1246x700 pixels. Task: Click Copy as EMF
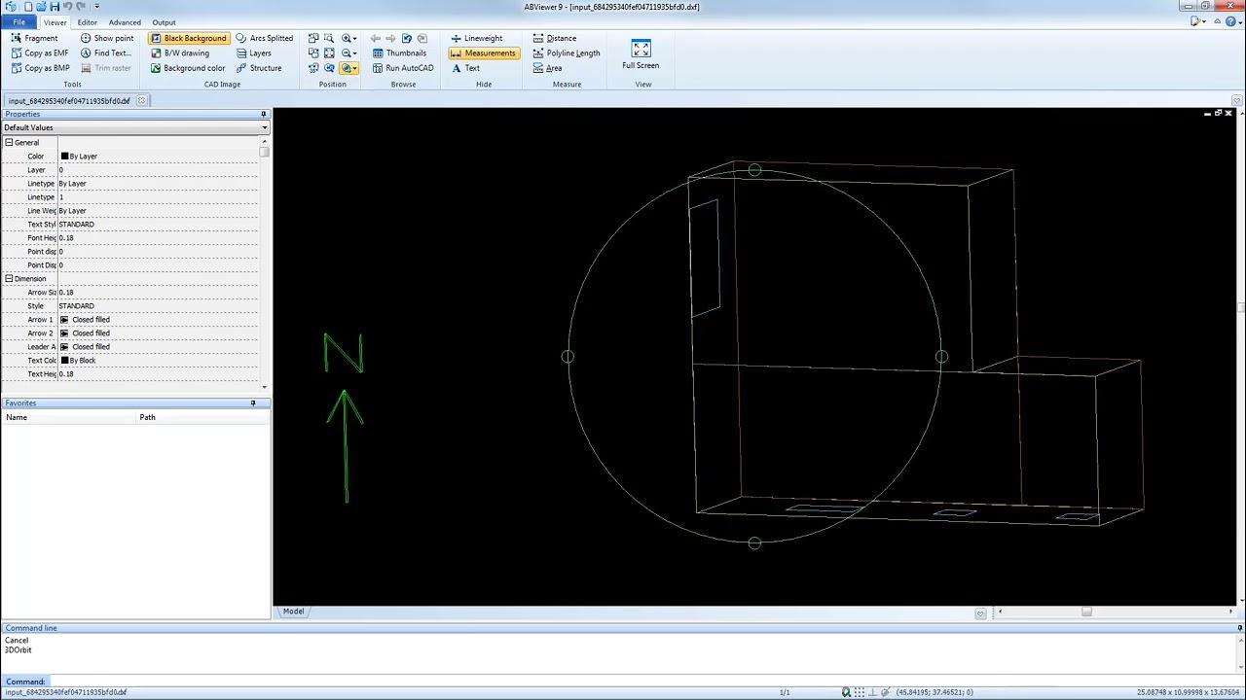pyautogui.click(x=40, y=52)
